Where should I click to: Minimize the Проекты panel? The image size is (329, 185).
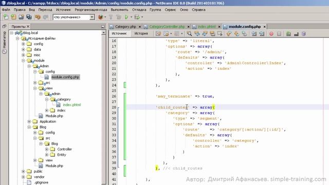[x=103, y=27]
